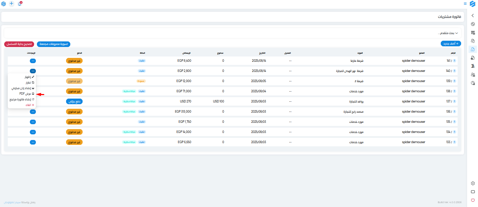Click supplier روافد للتجارة in row 137
The width and height of the screenshot is (478, 207).
[356, 101]
